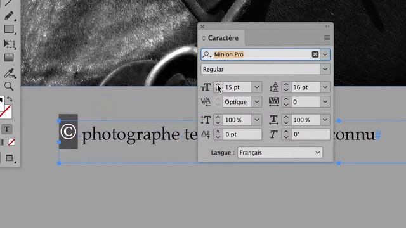Image resolution: width=406 pixels, height=228 pixels.
Task: Click the baseline shift icon
Action: [x=206, y=134]
